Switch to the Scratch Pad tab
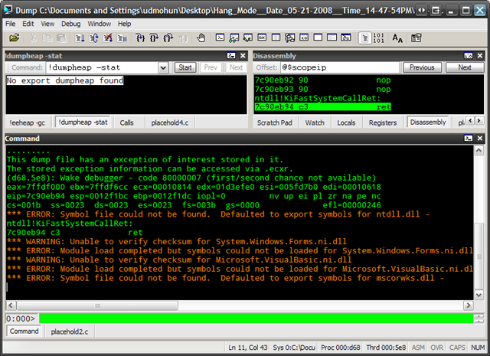This screenshot has width=490, height=356. click(x=274, y=122)
